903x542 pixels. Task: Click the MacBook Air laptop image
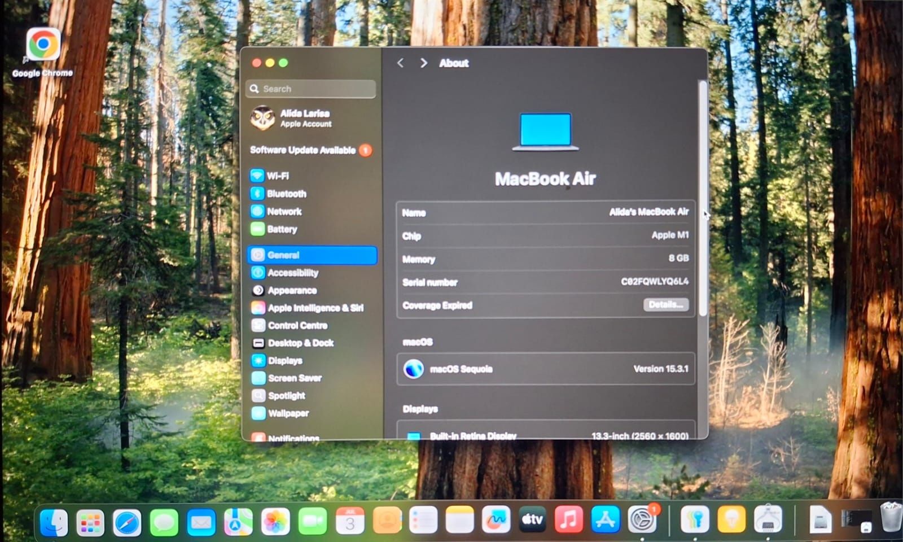point(545,132)
